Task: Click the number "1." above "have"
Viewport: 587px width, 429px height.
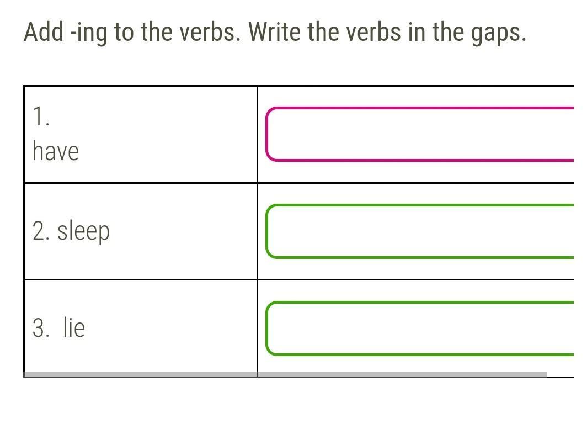Action: tap(41, 117)
